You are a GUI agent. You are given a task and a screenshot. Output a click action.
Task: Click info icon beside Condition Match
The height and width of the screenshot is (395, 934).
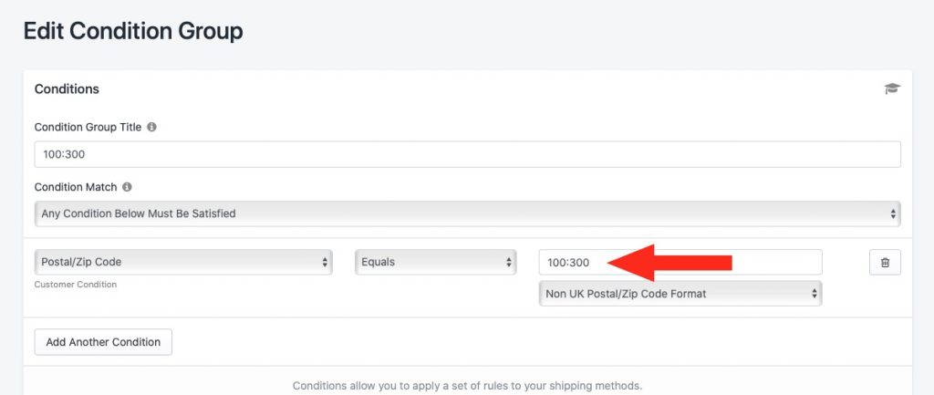point(127,186)
